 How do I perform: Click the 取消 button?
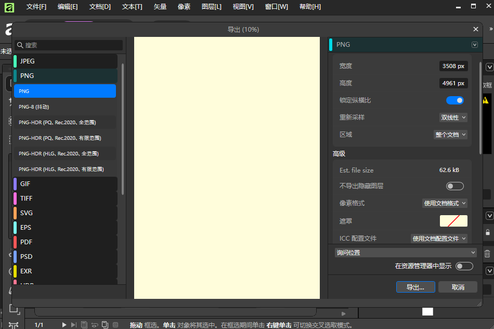pos(458,287)
